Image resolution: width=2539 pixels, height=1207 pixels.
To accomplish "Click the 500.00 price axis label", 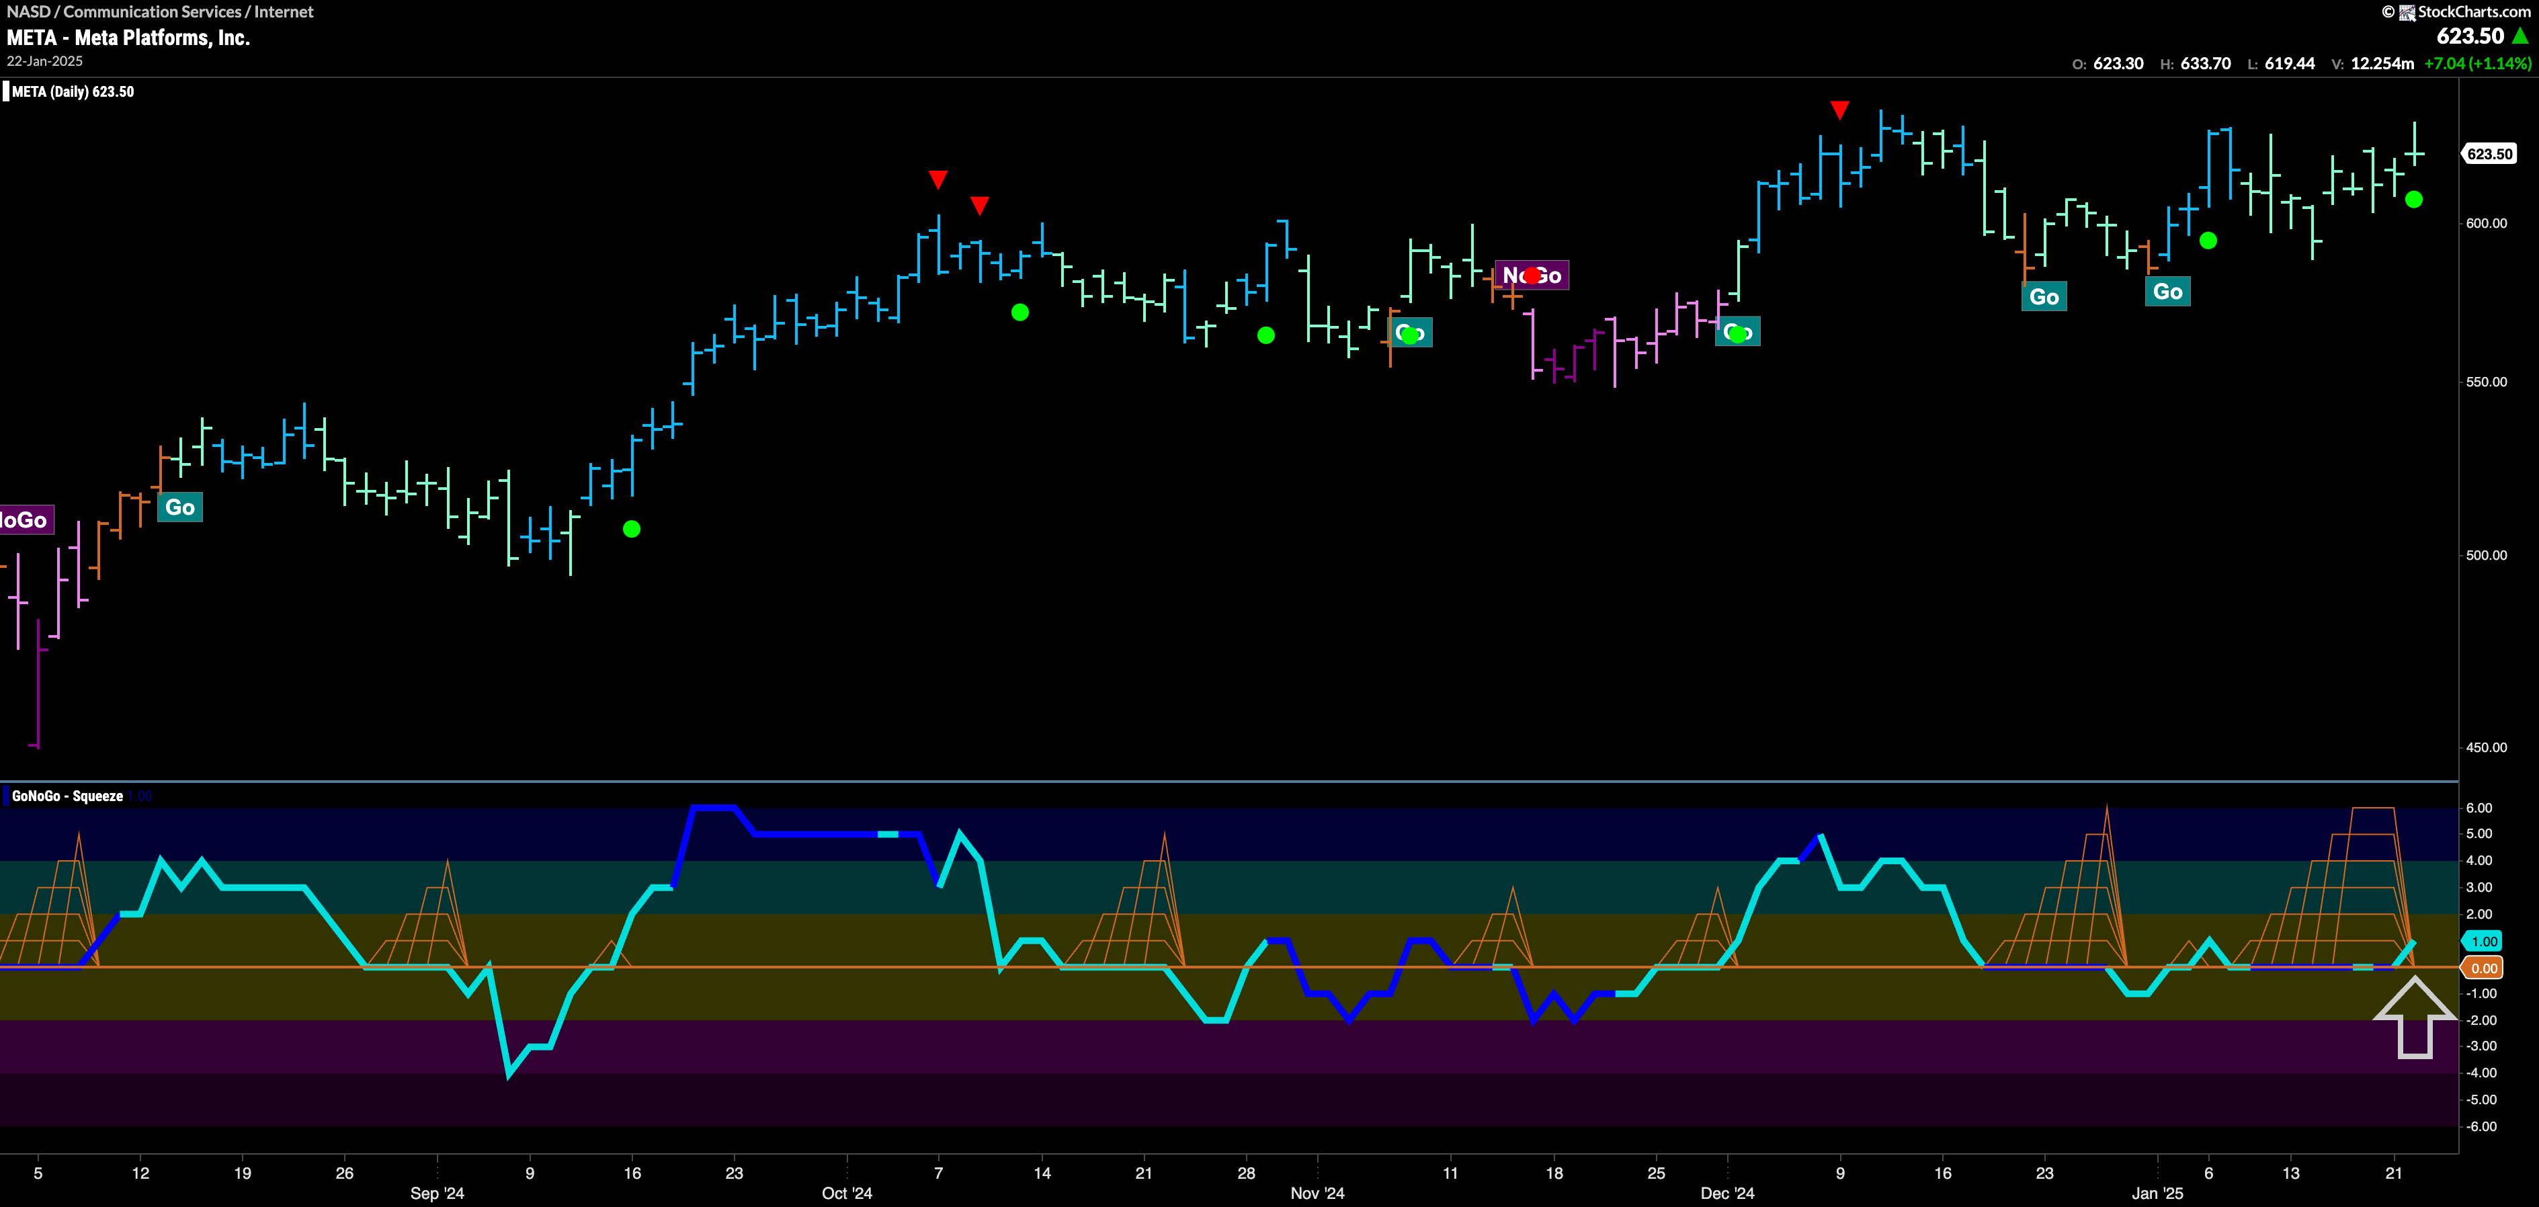I will click(x=2486, y=556).
